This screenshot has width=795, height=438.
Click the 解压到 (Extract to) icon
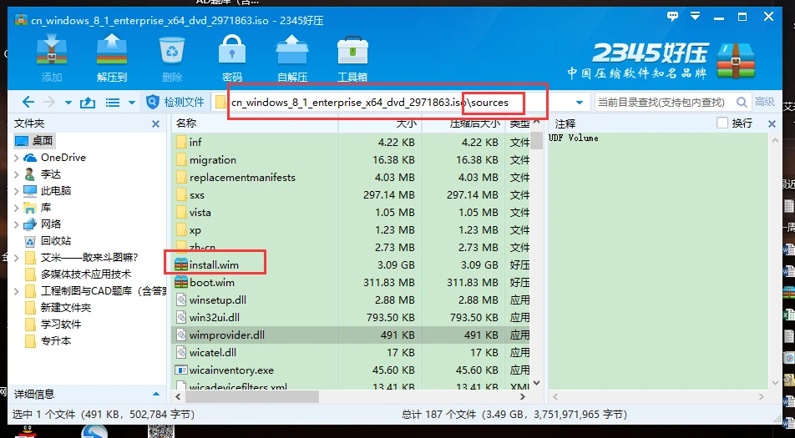click(111, 55)
